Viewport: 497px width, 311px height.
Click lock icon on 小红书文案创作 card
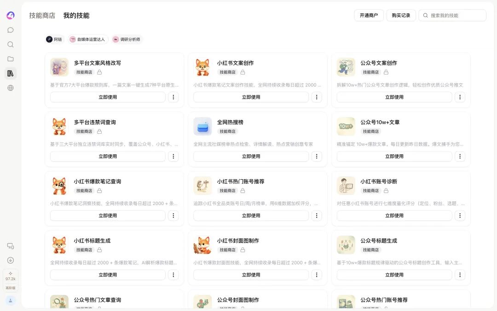tap(243, 72)
